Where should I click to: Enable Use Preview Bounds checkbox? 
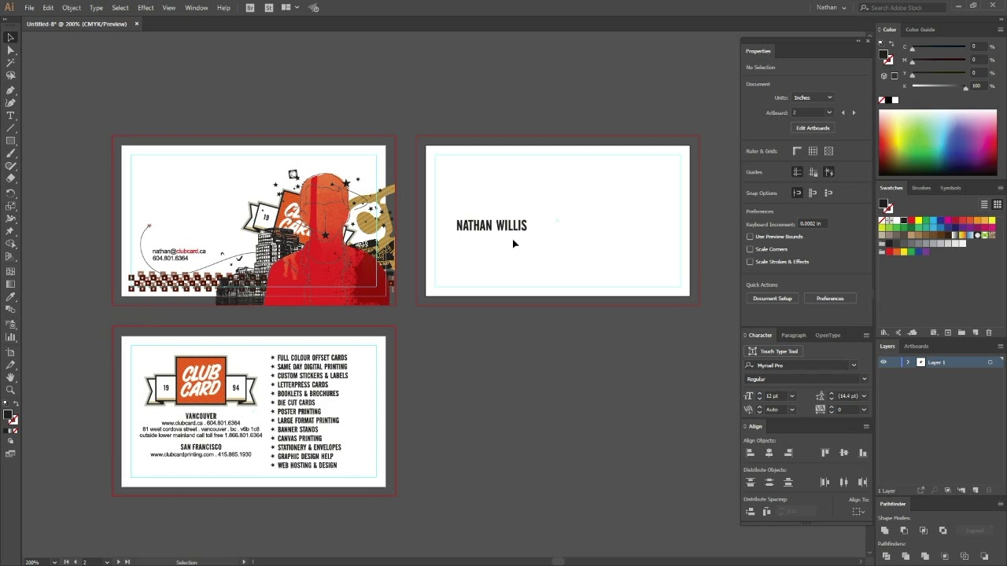[751, 237]
